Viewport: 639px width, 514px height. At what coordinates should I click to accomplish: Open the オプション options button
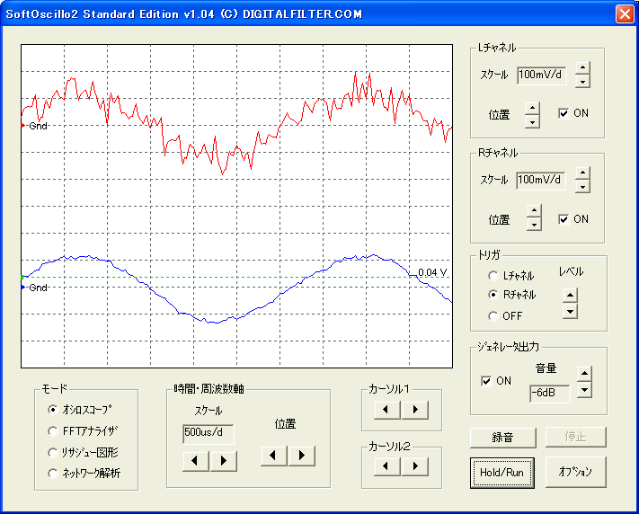(575, 472)
